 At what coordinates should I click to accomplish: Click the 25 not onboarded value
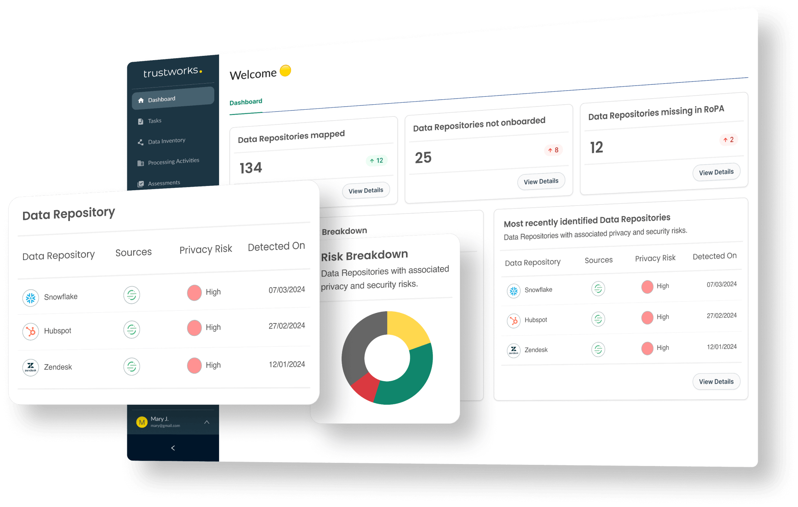click(423, 158)
